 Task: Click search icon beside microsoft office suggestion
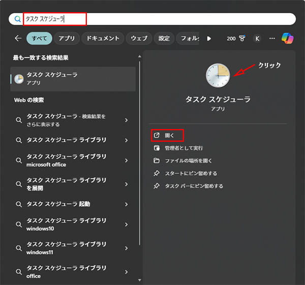19,161
